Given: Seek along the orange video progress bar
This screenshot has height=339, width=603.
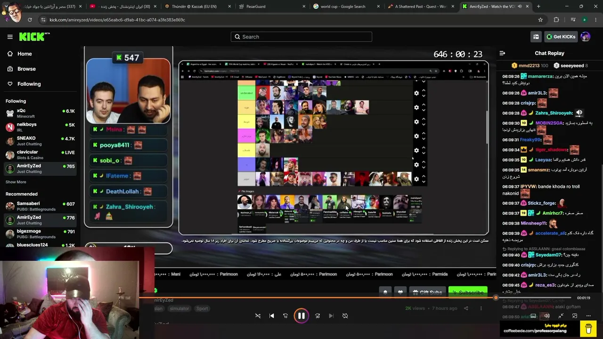Looking at the screenshot, I should pyautogui.click(x=318, y=298).
